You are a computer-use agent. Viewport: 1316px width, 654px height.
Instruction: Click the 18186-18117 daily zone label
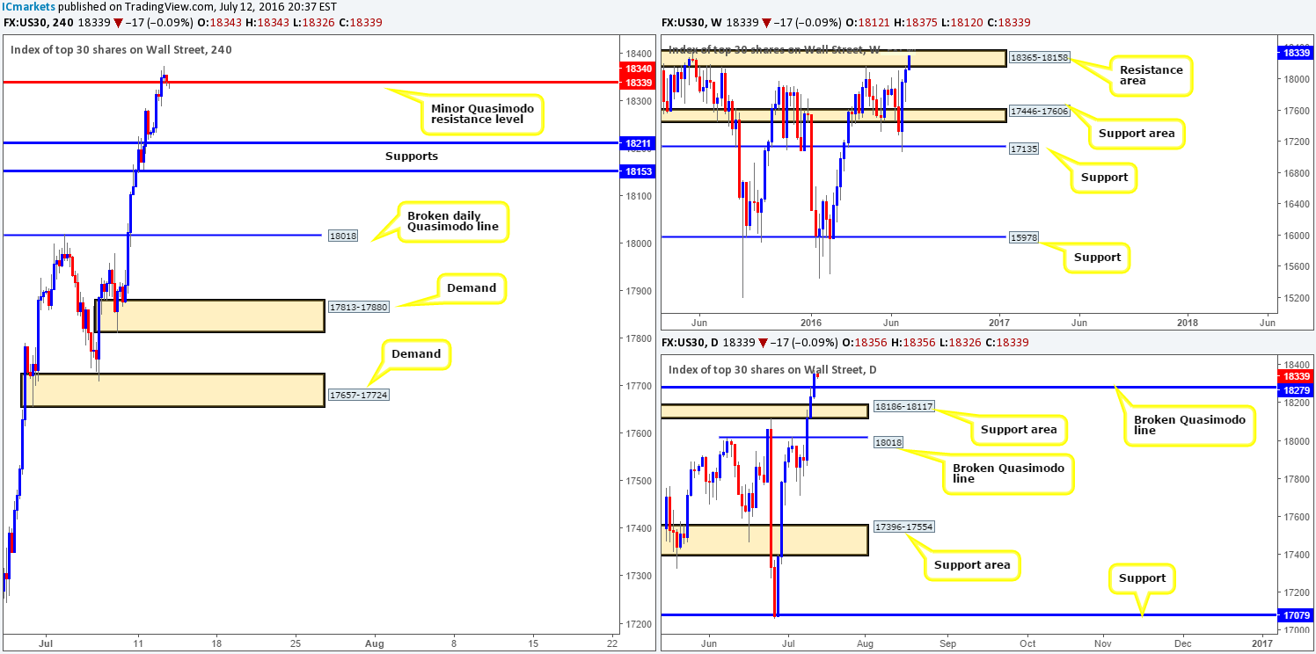pos(906,407)
